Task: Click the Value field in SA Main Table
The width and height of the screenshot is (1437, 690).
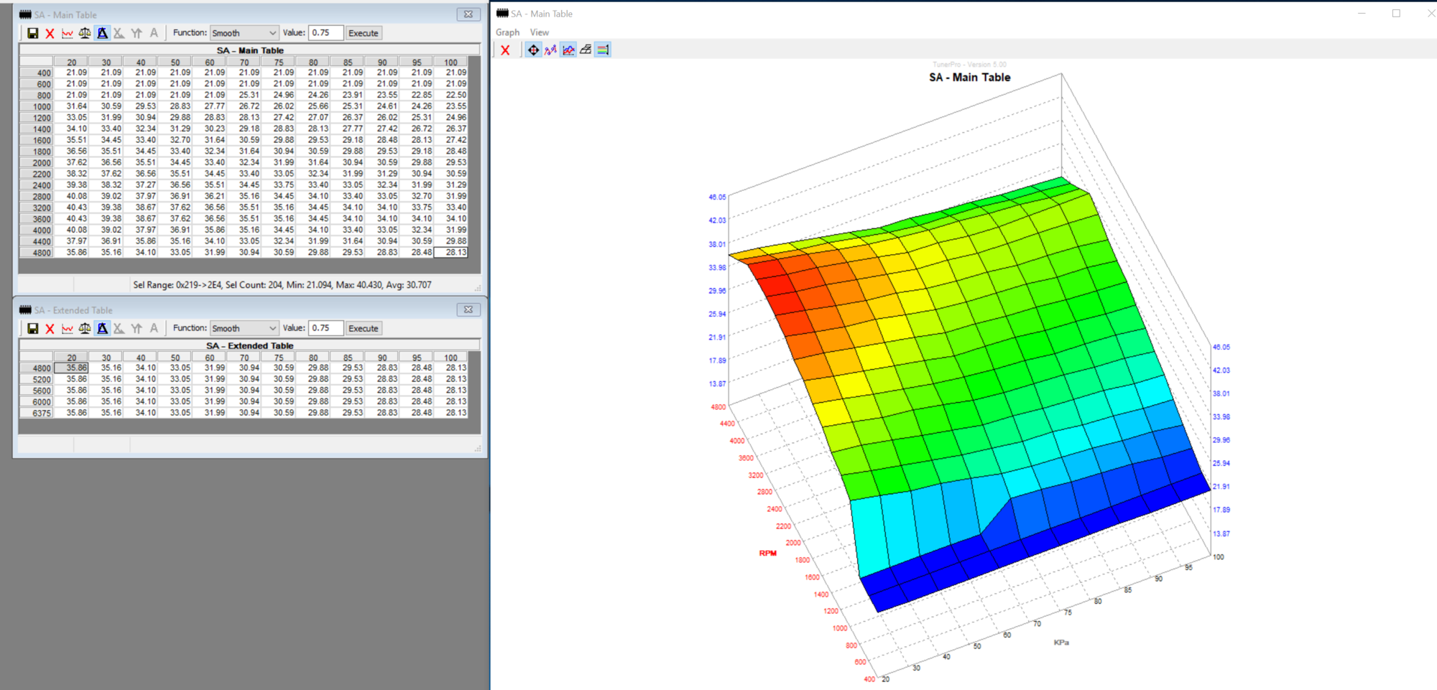Action: (x=325, y=33)
